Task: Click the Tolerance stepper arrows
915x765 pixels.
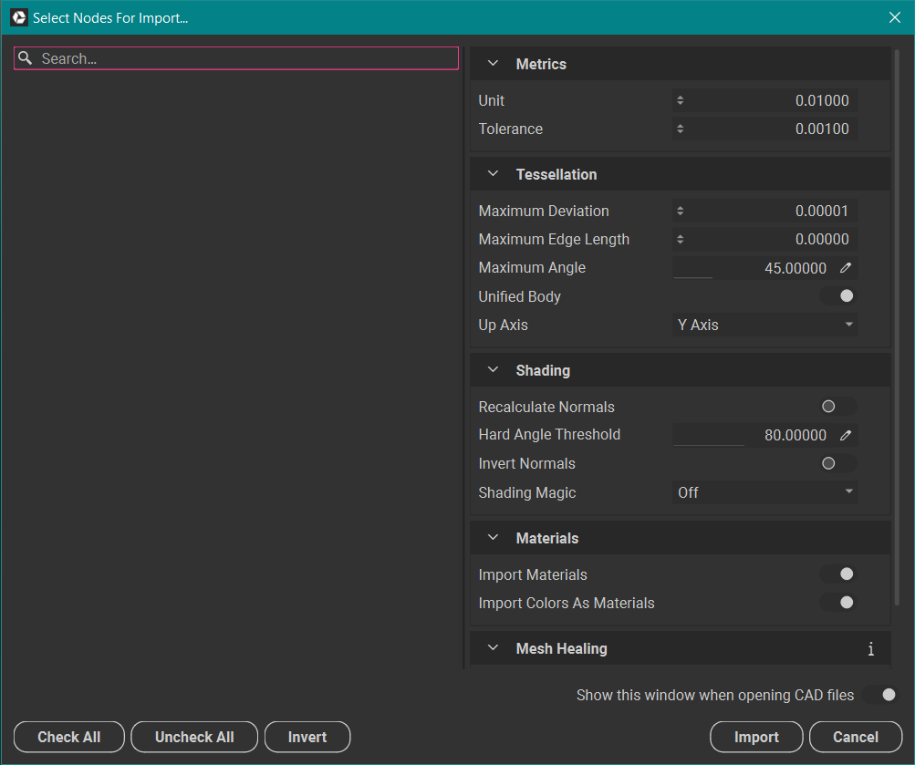Action: tap(681, 129)
